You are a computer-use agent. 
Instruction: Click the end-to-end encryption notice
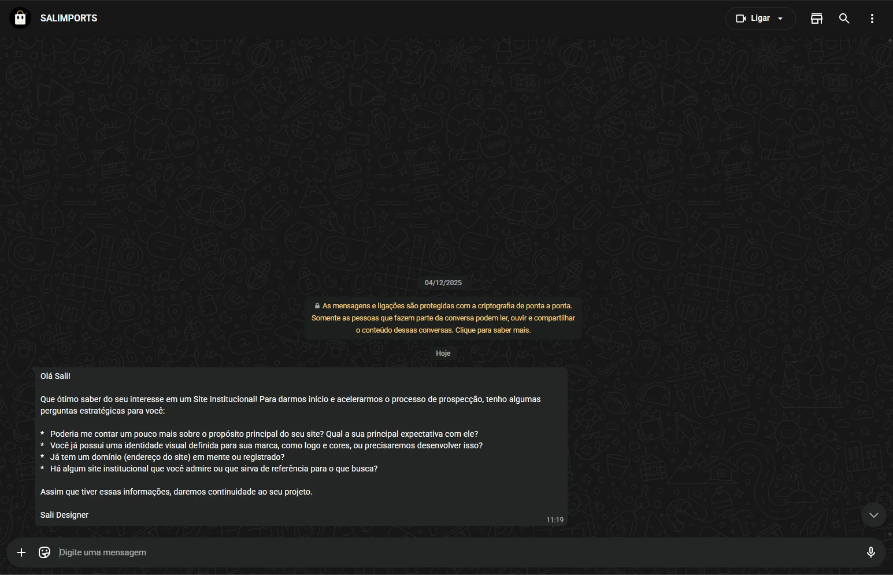443,318
